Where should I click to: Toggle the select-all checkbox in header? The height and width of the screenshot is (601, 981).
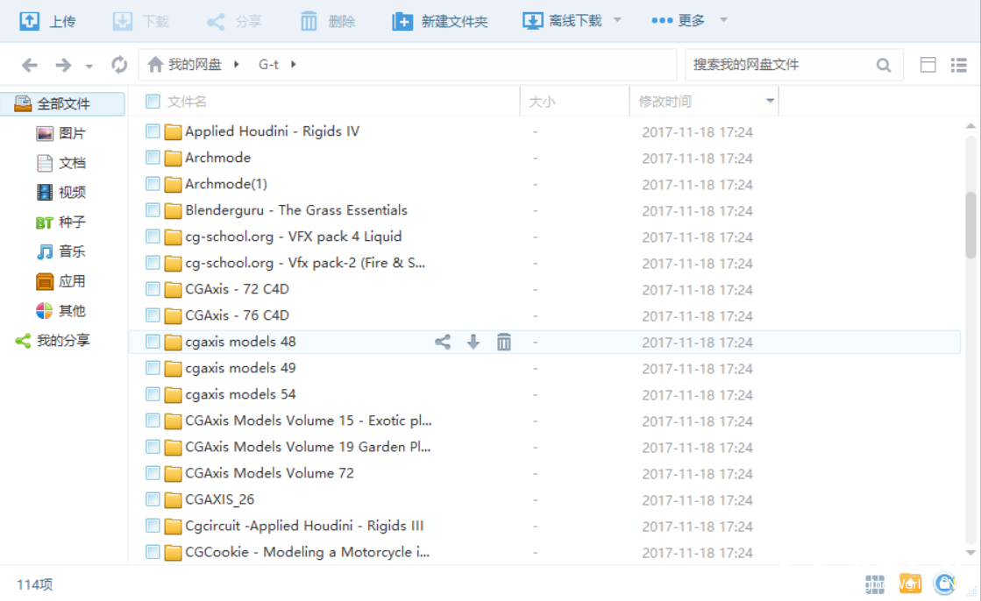click(153, 102)
